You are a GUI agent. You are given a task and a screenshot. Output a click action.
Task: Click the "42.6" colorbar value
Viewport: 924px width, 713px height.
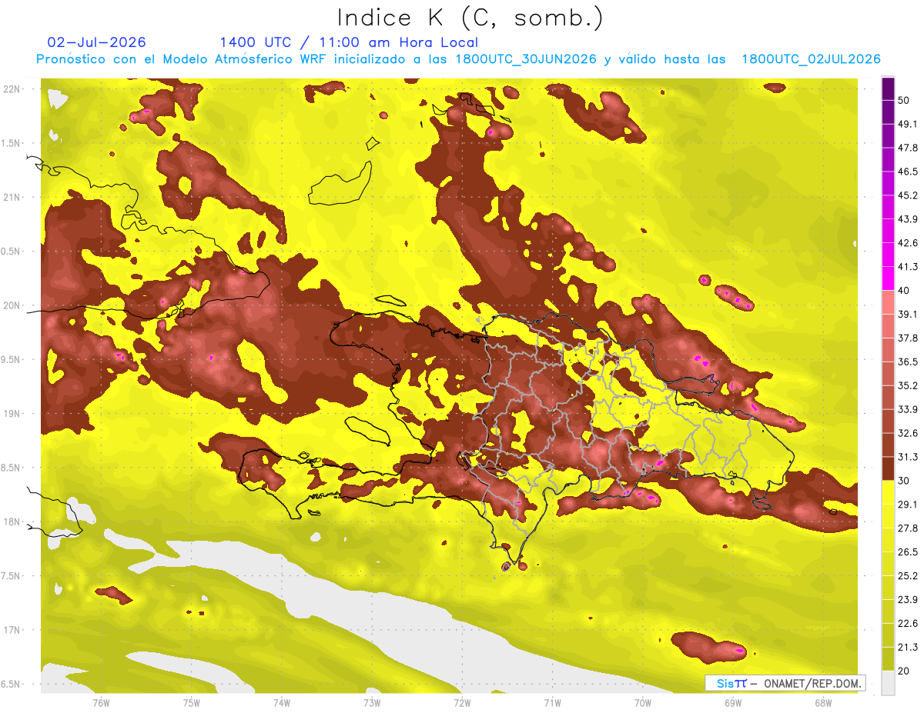[x=907, y=243]
